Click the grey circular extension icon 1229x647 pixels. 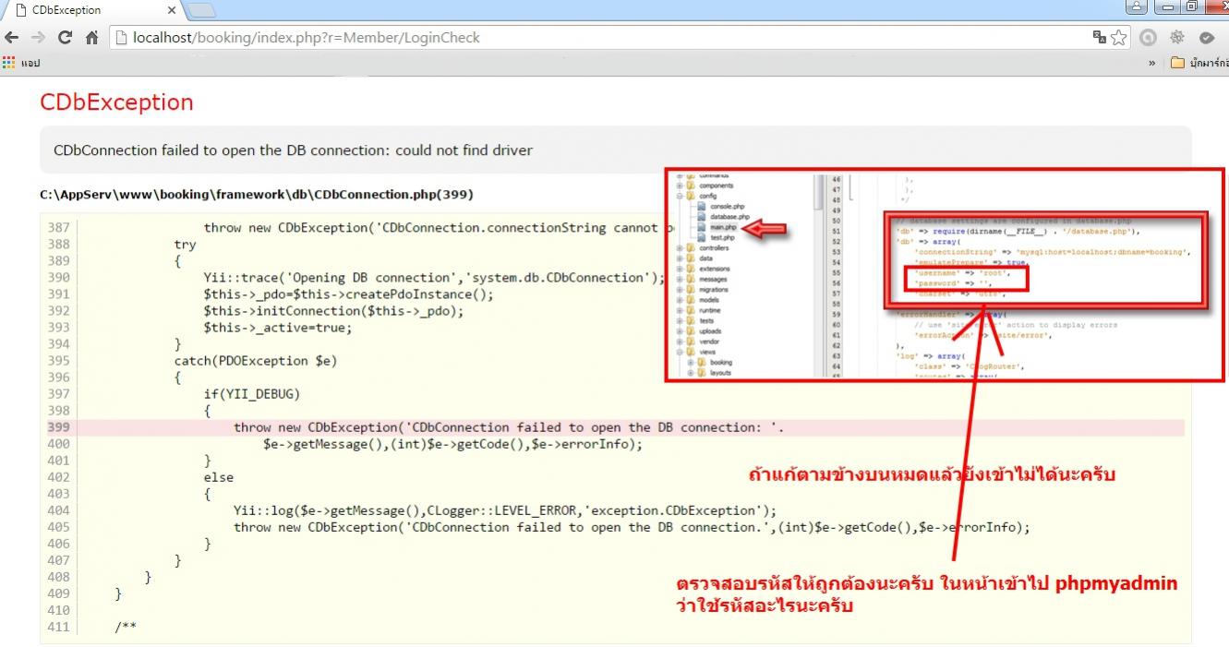click(x=1148, y=38)
